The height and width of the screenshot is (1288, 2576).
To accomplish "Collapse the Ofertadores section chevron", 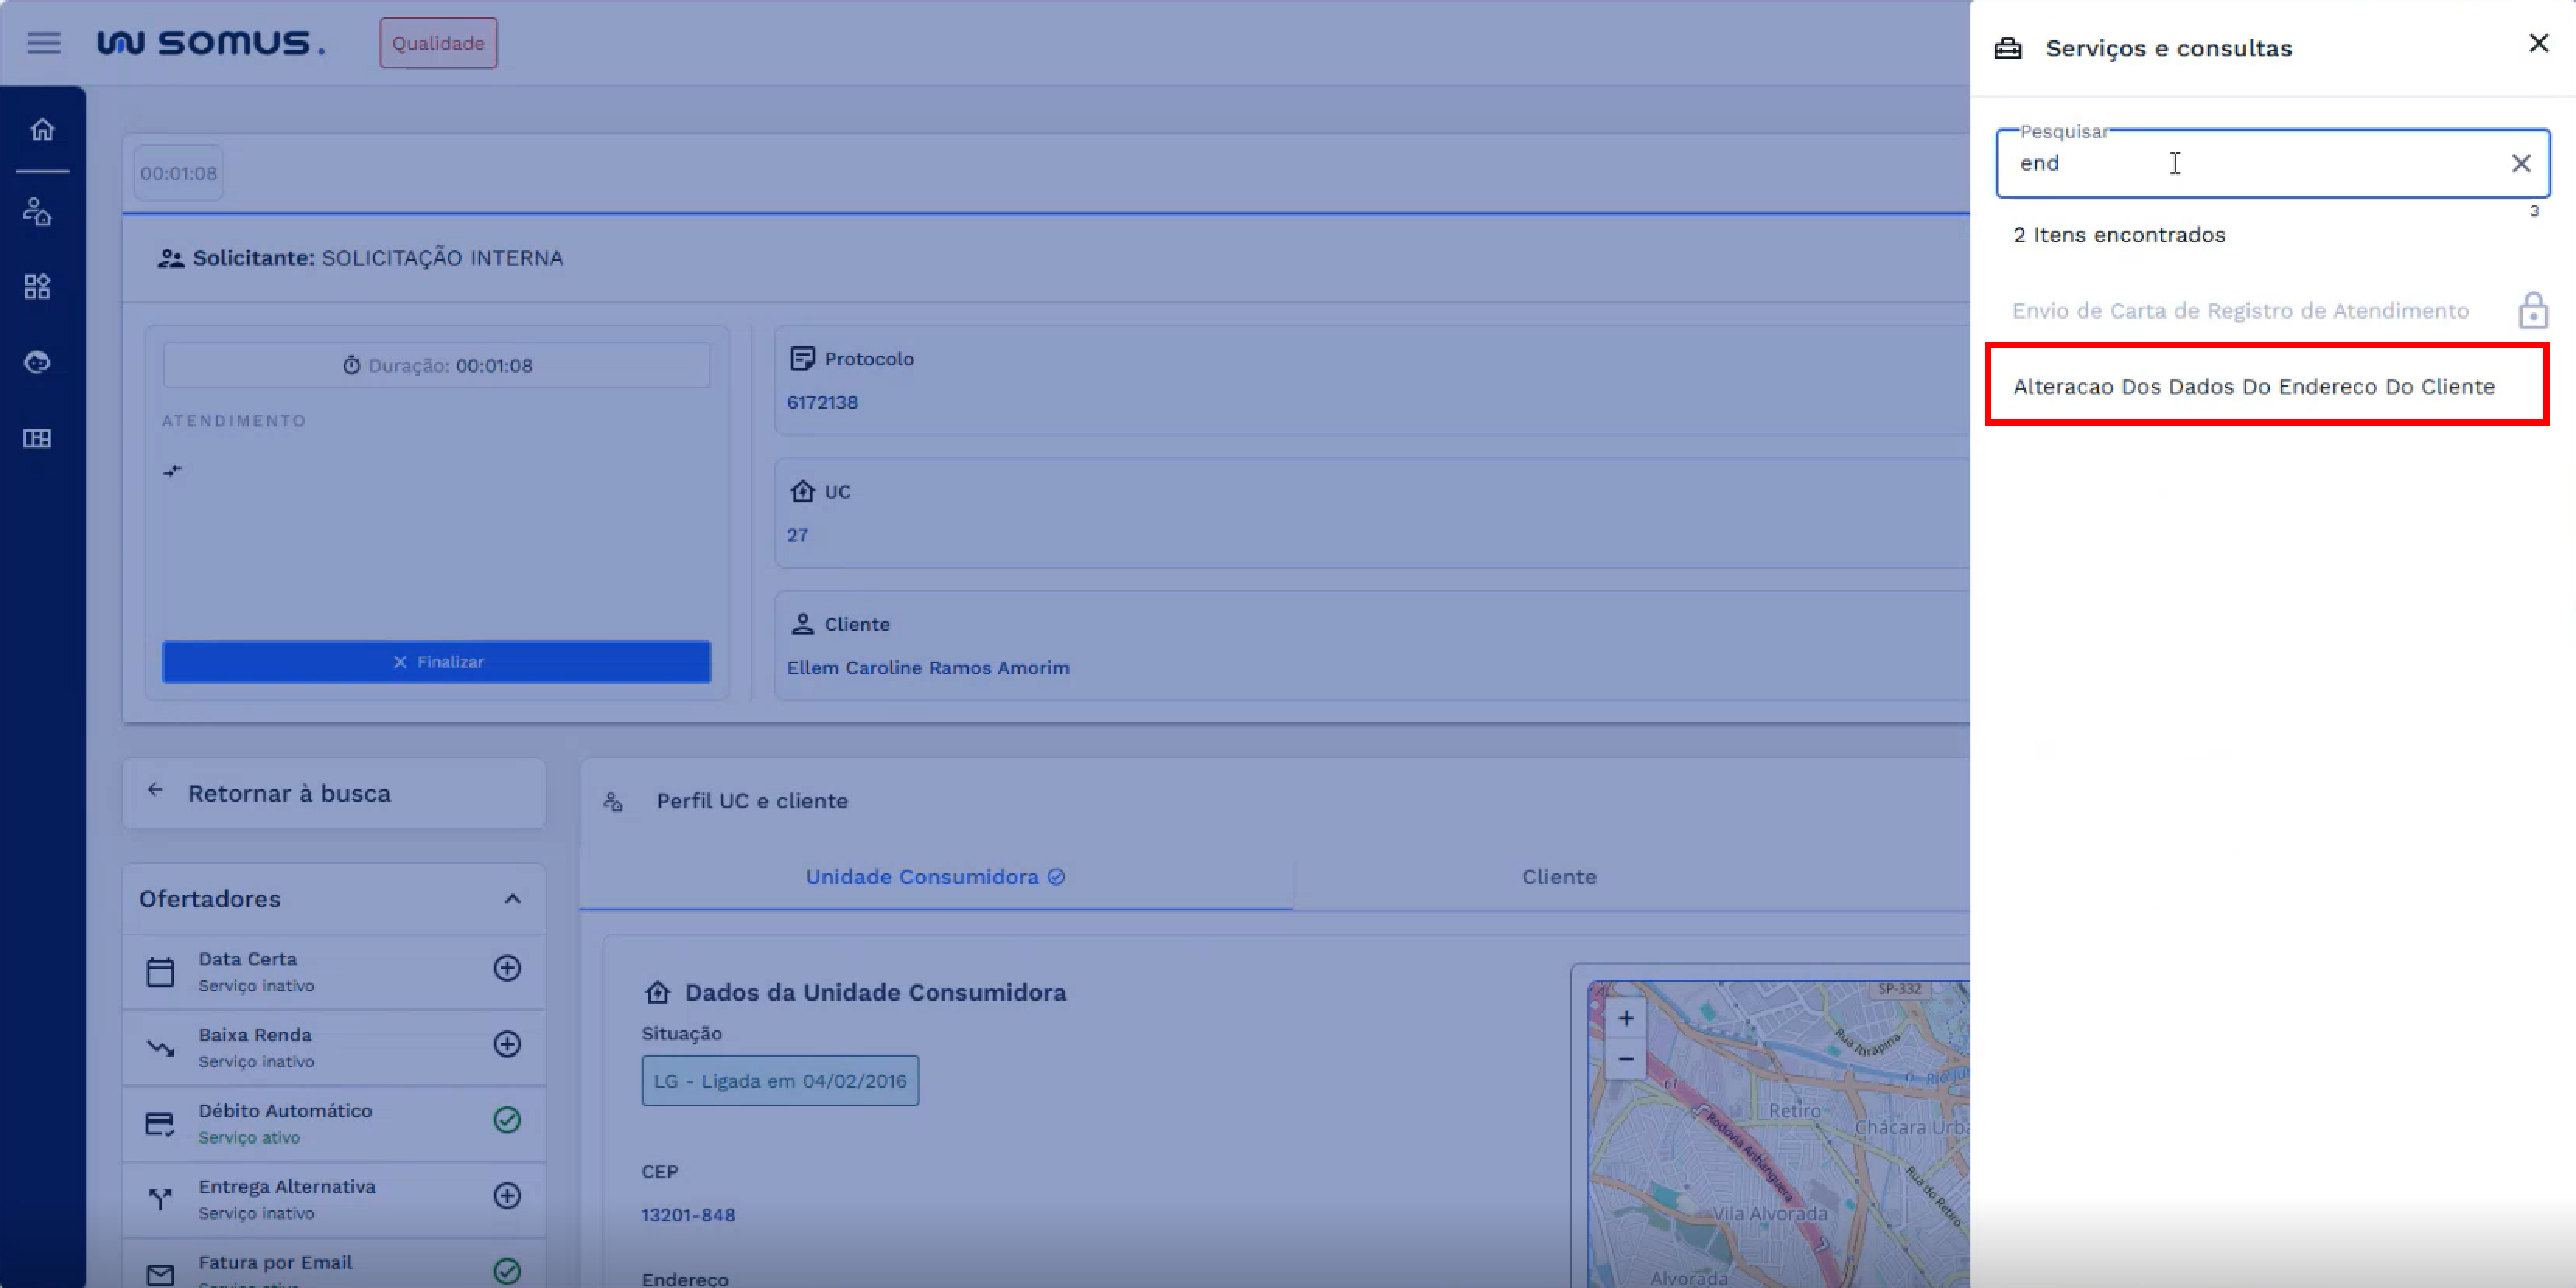I will point(512,900).
